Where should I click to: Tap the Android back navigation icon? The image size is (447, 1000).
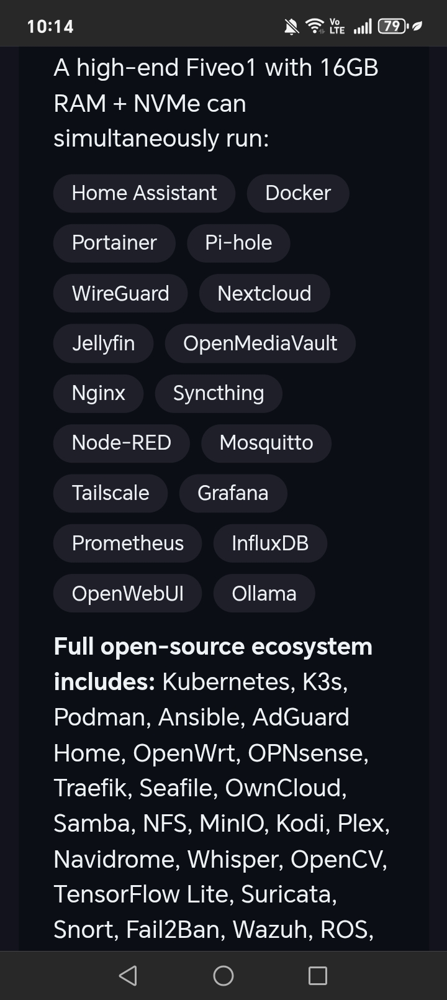click(x=128, y=975)
